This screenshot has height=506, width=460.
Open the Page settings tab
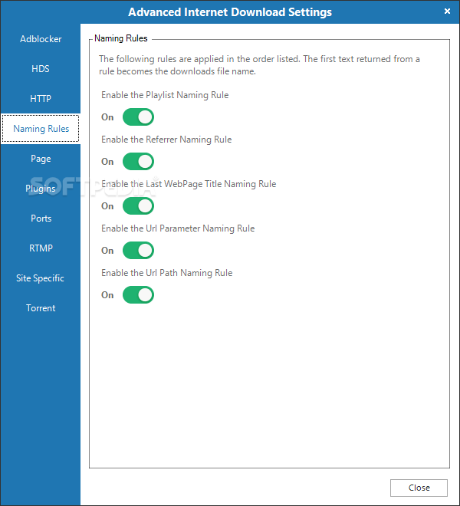pyautogui.click(x=41, y=159)
